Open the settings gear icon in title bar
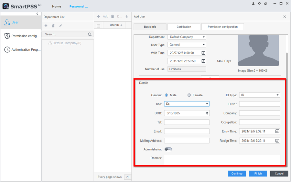291x182 pixels. tap(259, 4)
